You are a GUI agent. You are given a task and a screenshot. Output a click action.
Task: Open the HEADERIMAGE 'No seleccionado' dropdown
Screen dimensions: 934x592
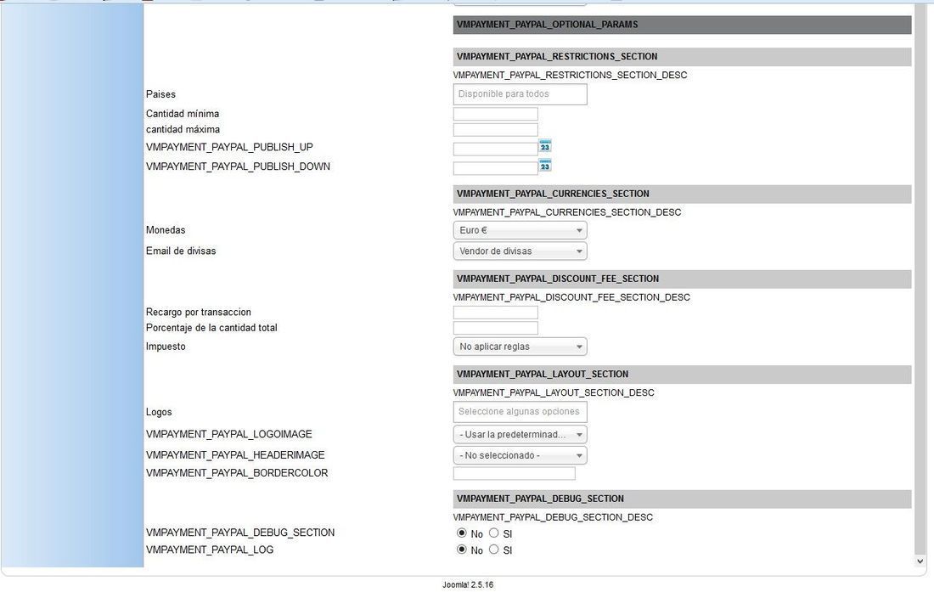520,455
